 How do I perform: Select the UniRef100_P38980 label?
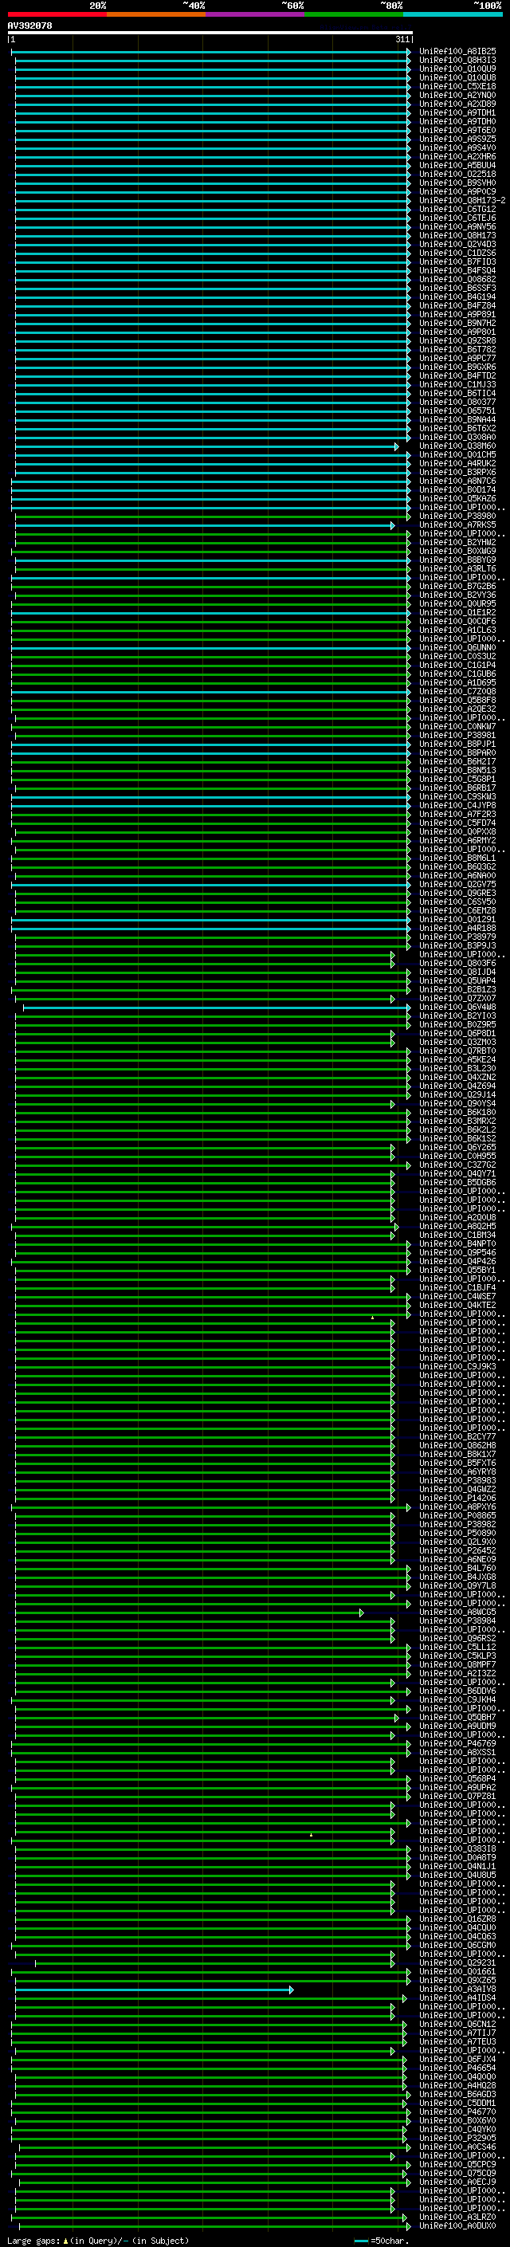(457, 517)
